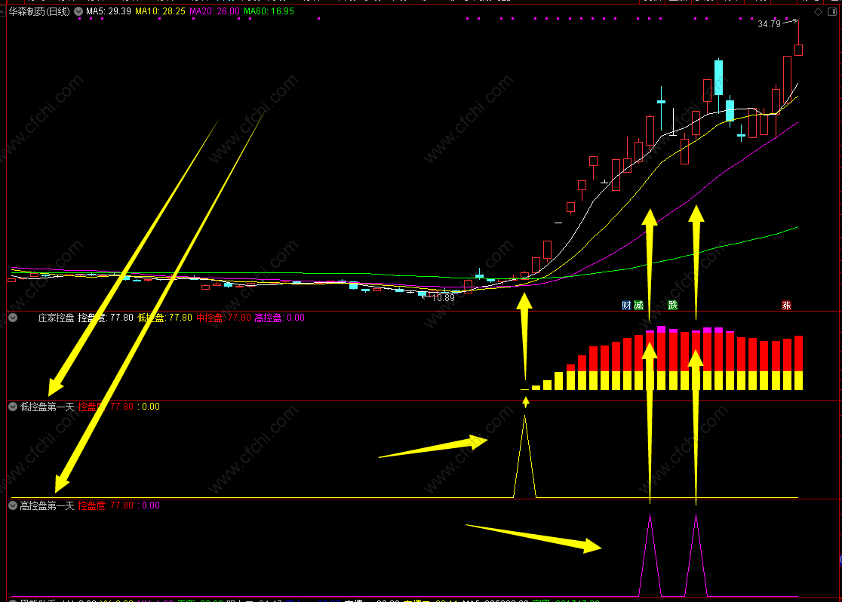The width and height of the screenshot is (842, 602).
Task: Click the 华森制药(日线) stock title
Action: pos(39,11)
